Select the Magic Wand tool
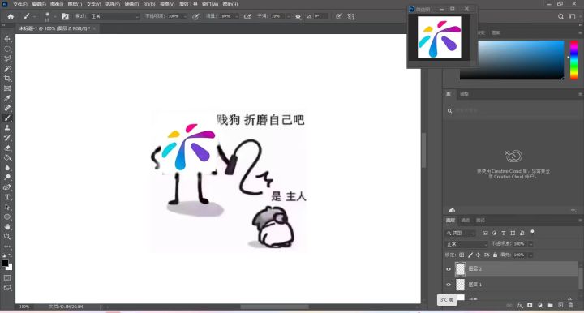 click(7, 68)
